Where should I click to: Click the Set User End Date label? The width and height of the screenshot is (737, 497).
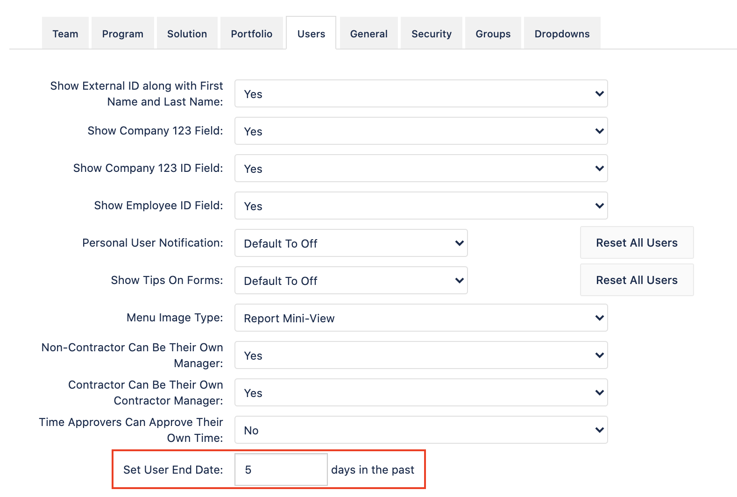click(x=173, y=470)
